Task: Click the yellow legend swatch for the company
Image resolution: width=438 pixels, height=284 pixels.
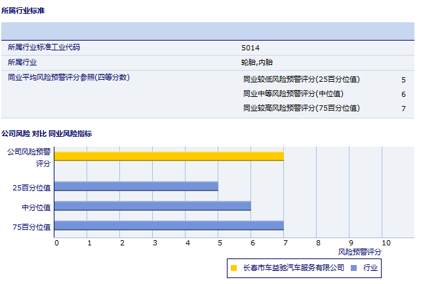Action: point(233,268)
